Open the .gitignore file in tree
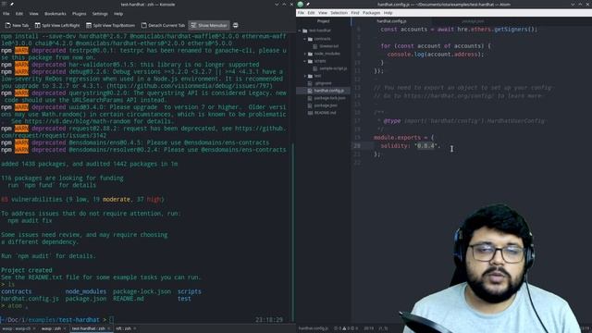The height and width of the screenshot is (333, 592). coord(323,83)
